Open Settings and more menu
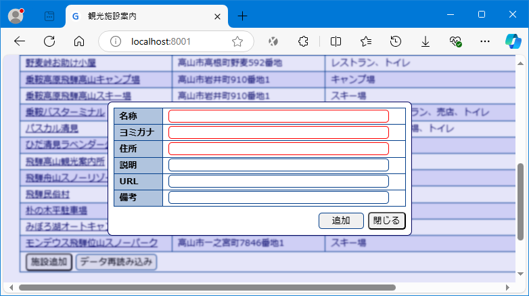The height and width of the screenshot is (296, 529). tap(485, 41)
